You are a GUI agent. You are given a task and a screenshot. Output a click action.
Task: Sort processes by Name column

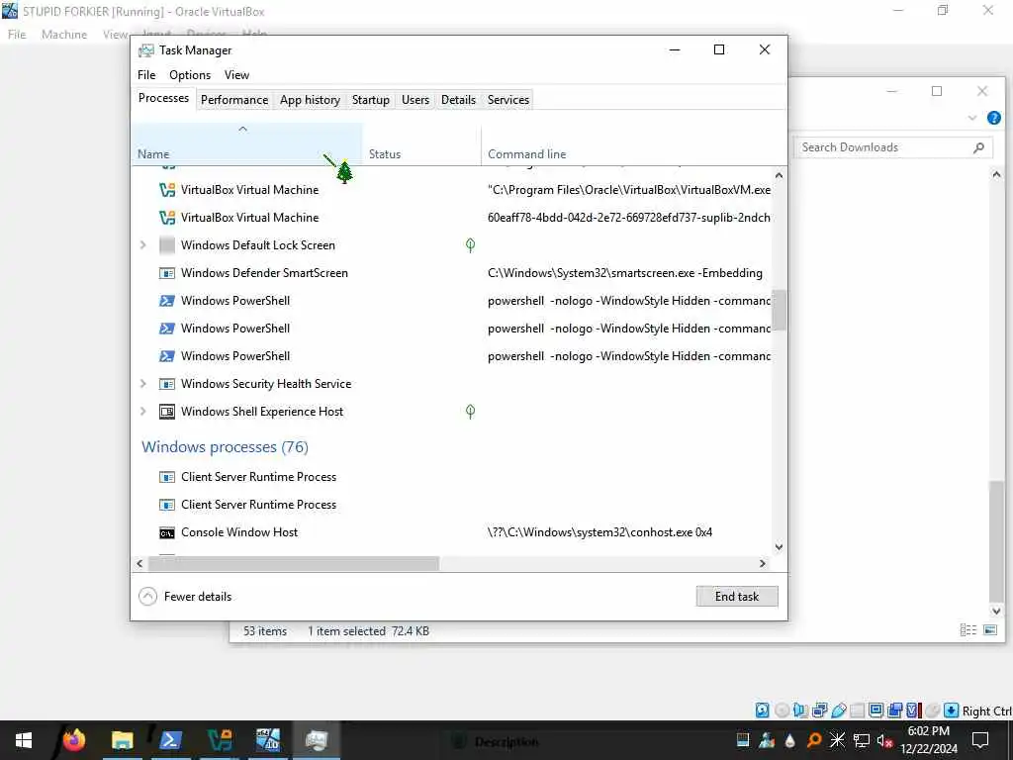(x=246, y=143)
